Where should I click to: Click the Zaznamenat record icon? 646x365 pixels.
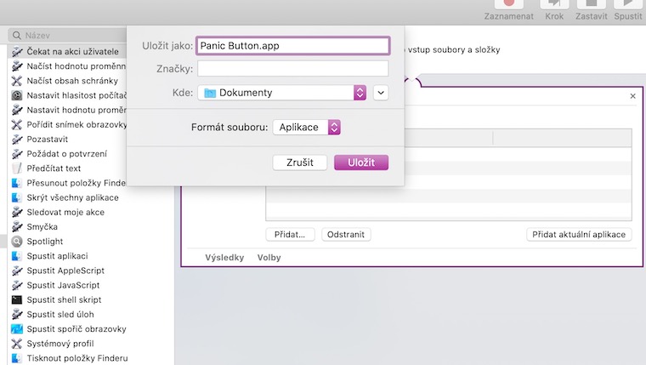coord(509,4)
